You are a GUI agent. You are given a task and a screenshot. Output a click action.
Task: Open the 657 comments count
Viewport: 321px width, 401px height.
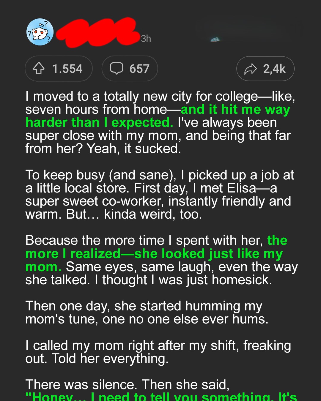(x=139, y=69)
